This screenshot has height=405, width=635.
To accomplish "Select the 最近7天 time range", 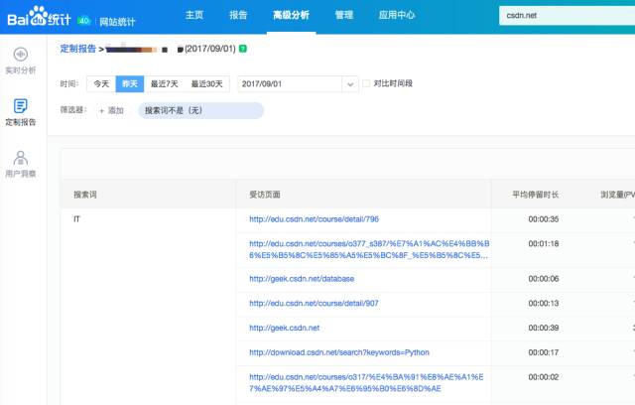I will tap(164, 83).
